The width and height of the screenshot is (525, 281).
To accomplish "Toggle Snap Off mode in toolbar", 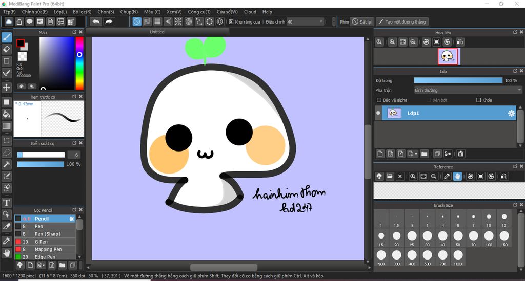I will pyautogui.click(x=136, y=21).
